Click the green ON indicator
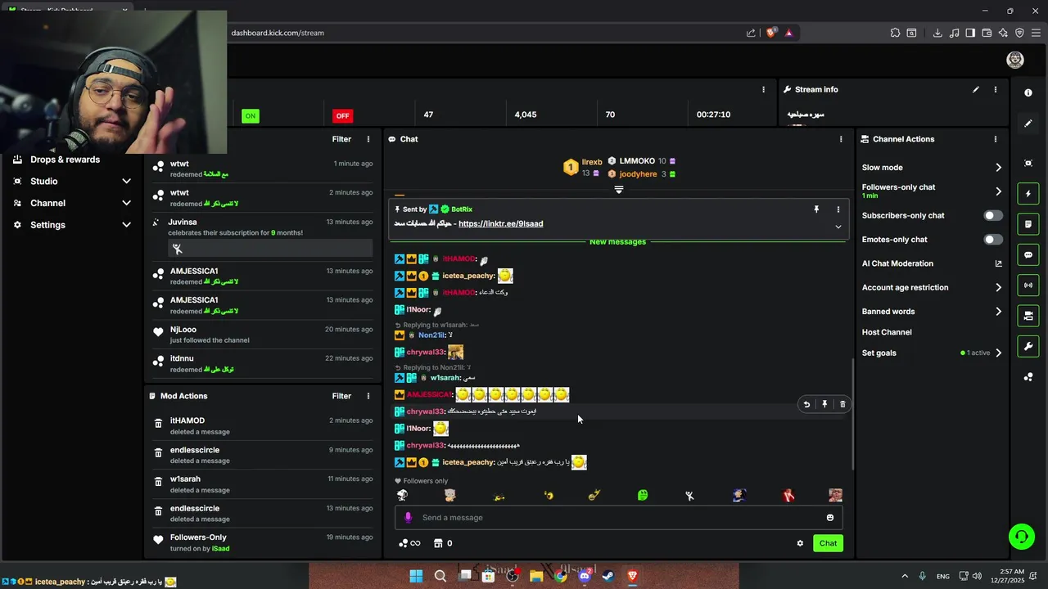 point(251,115)
